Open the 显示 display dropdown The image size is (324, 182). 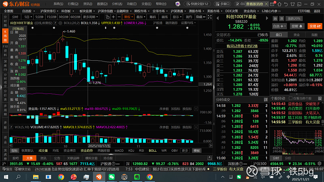[x=177, y=17]
